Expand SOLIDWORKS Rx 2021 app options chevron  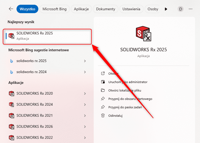point(85,116)
